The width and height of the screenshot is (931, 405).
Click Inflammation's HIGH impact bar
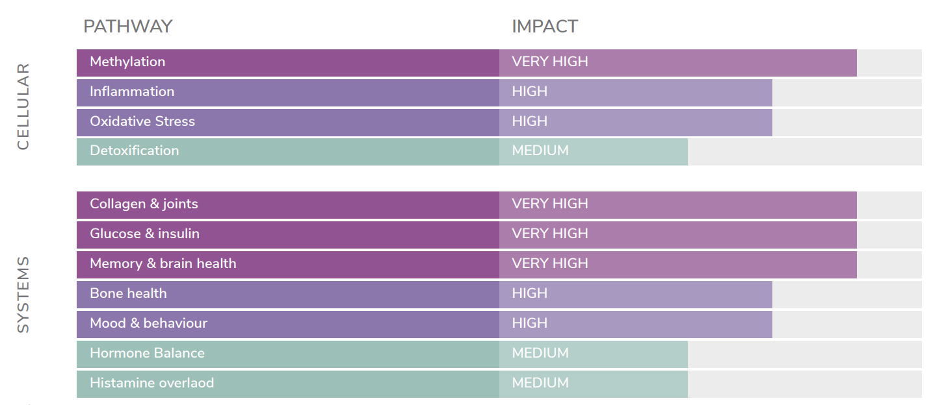pyautogui.click(x=636, y=93)
